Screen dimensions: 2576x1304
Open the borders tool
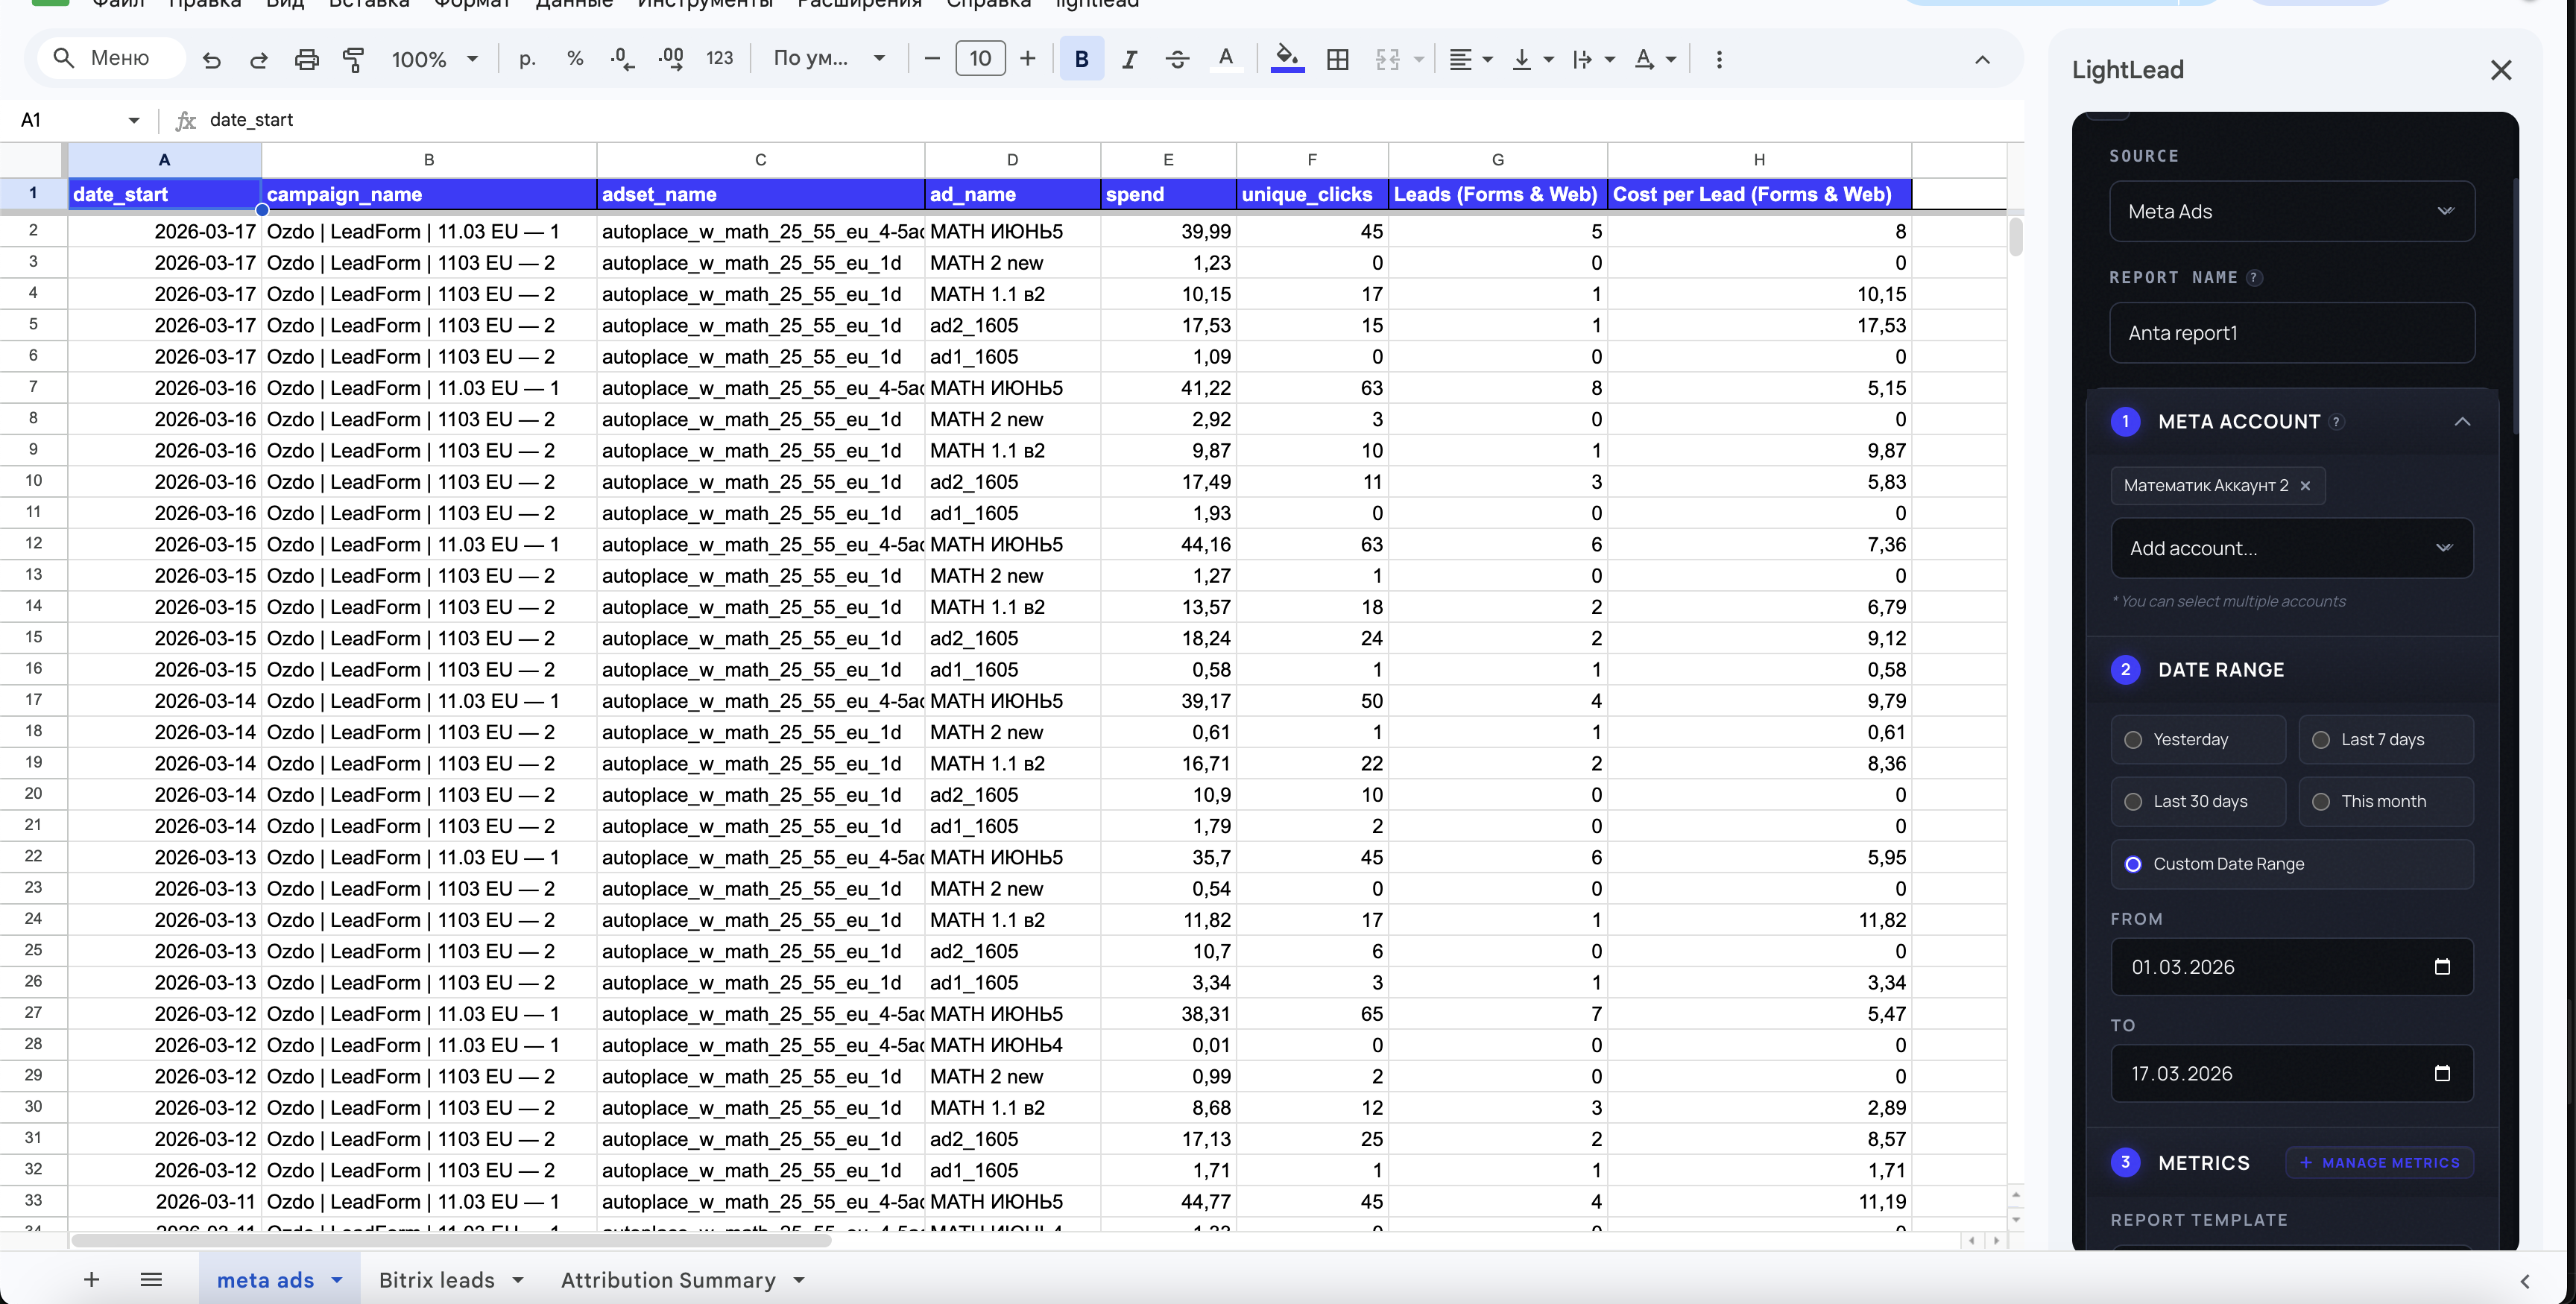(x=1337, y=60)
